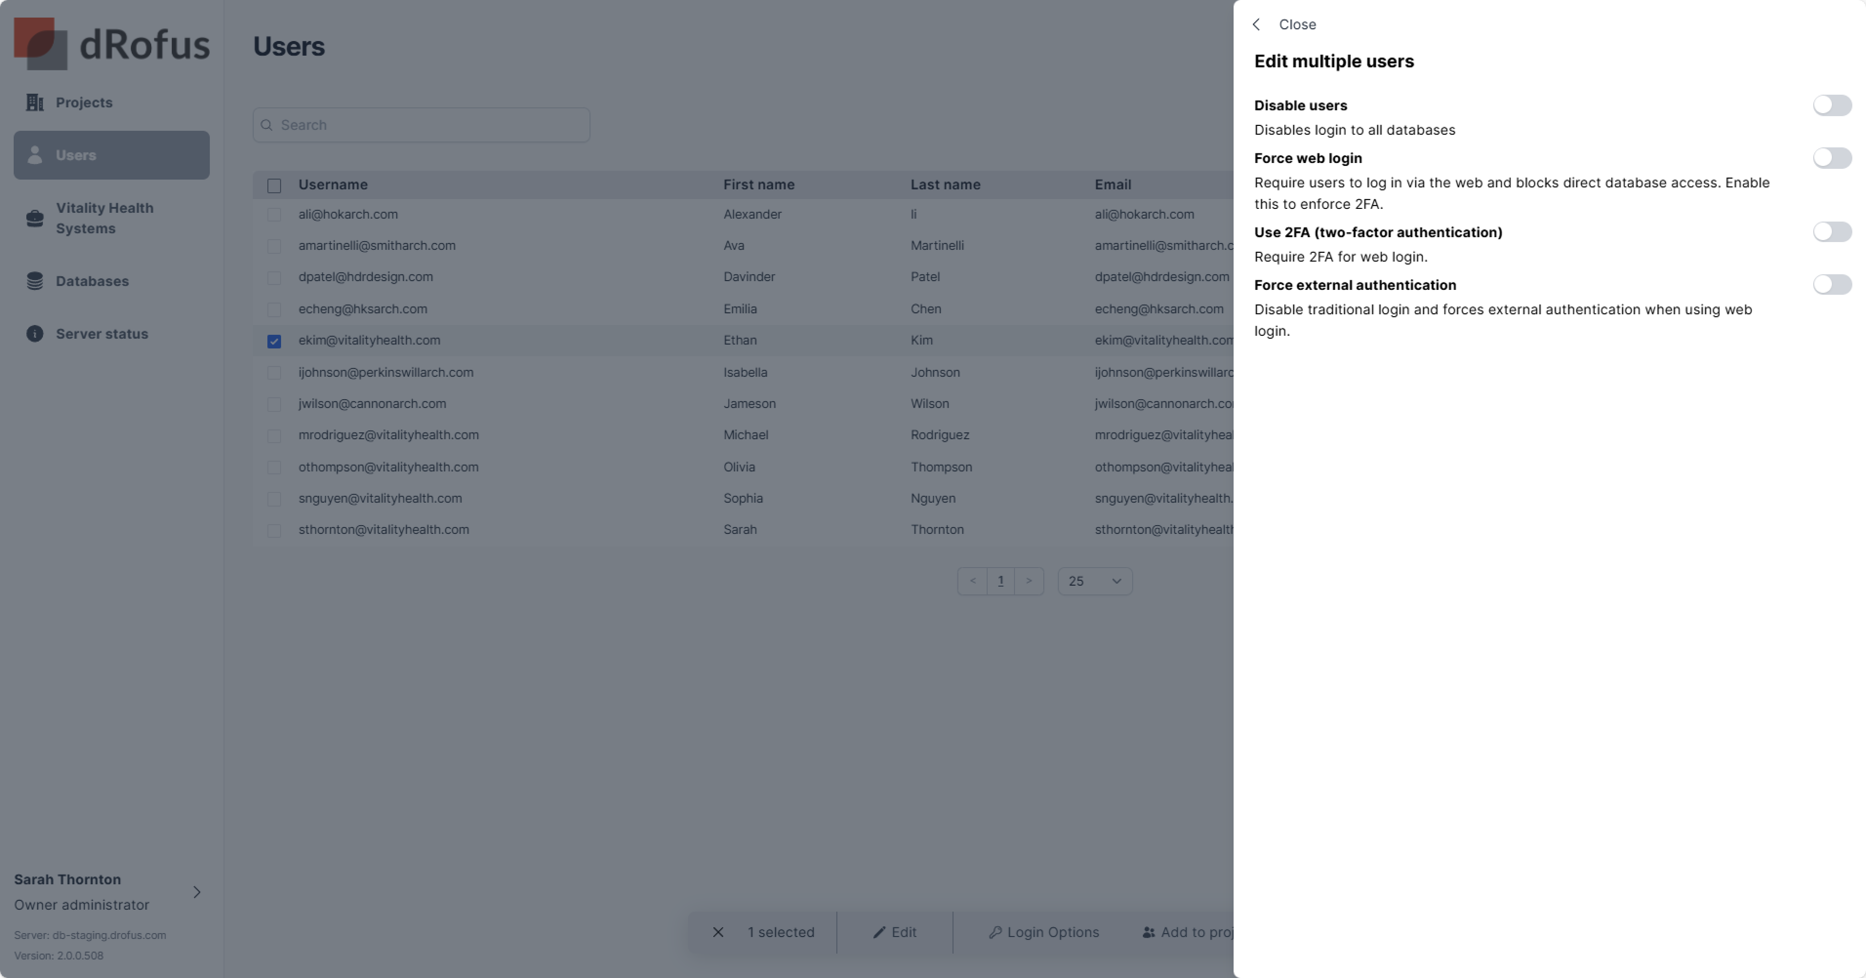
Task: Click the 1 selected label
Action: [781, 932]
